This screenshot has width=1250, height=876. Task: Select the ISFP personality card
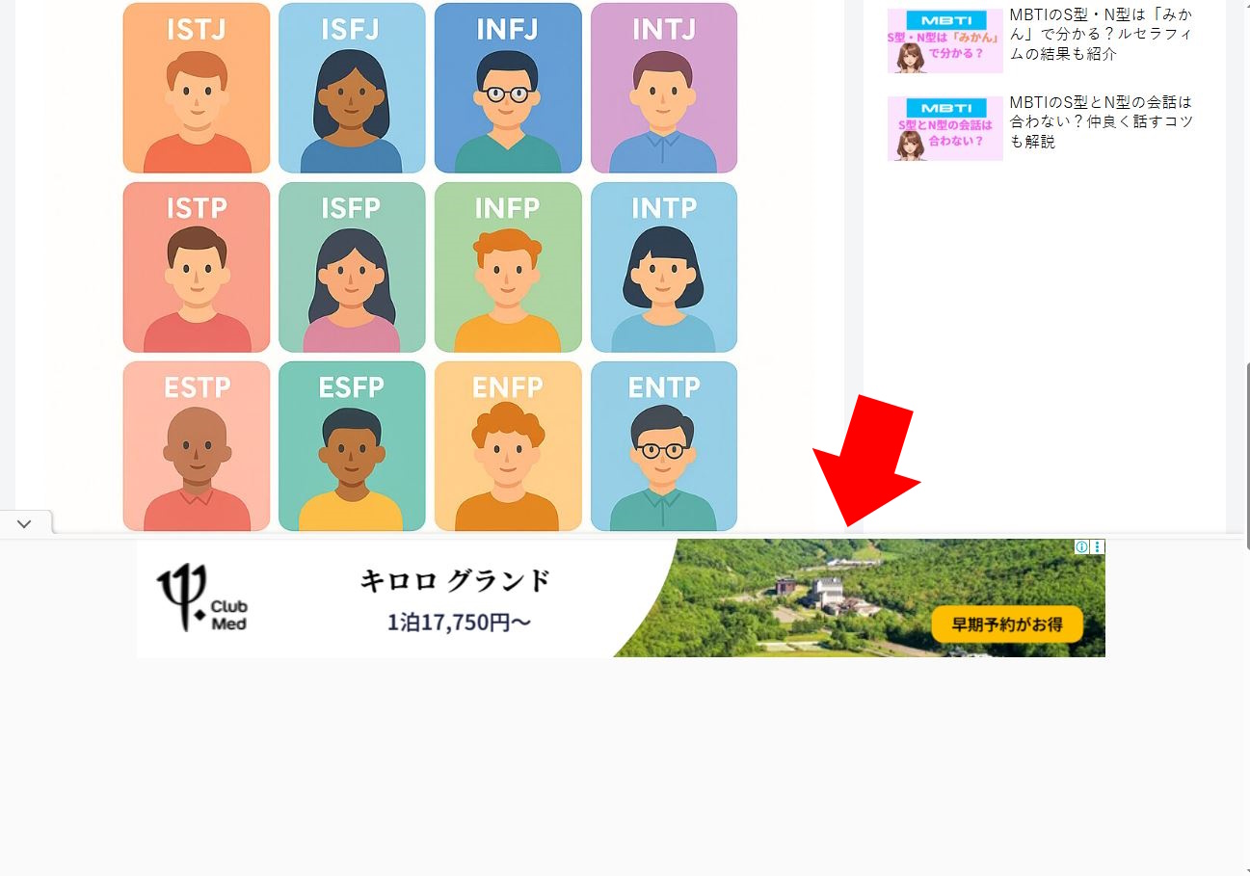pos(352,267)
